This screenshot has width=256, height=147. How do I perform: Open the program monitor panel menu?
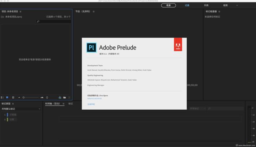point(94,11)
